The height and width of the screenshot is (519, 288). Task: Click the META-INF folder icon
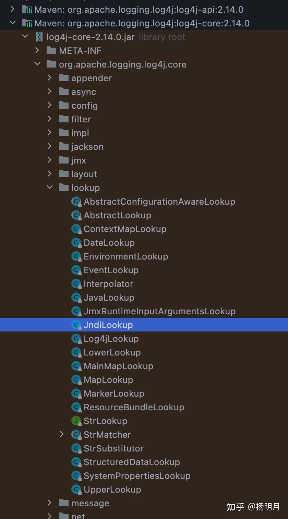51,51
